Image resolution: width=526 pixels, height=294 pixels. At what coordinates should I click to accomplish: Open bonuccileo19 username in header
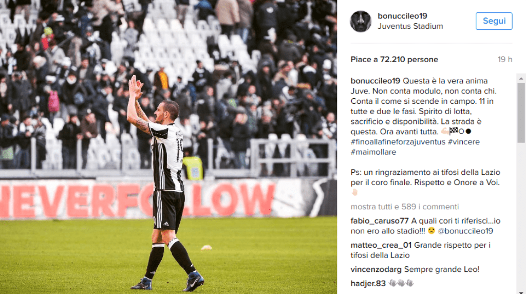[402, 16]
